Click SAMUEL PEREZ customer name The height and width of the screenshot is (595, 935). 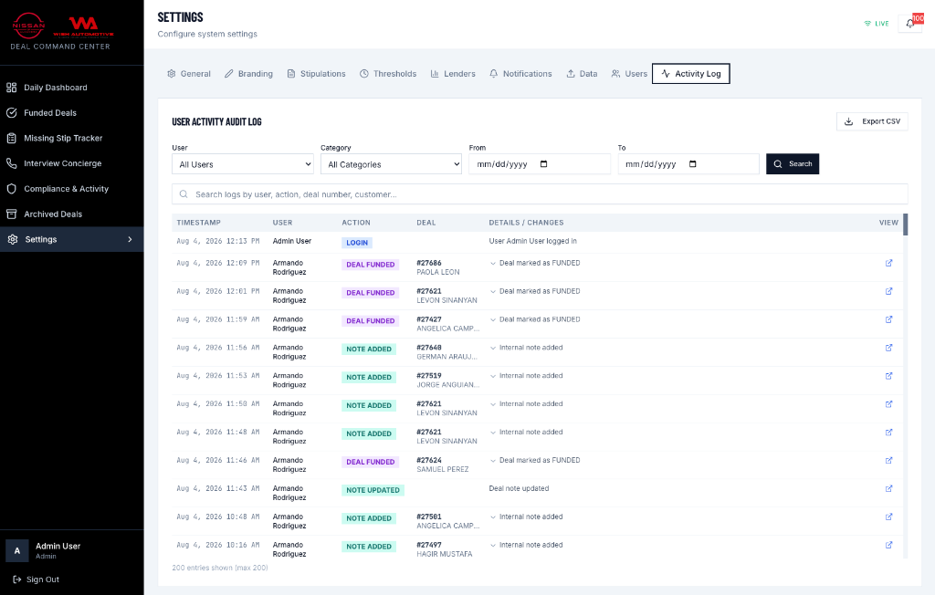coord(443,470)
